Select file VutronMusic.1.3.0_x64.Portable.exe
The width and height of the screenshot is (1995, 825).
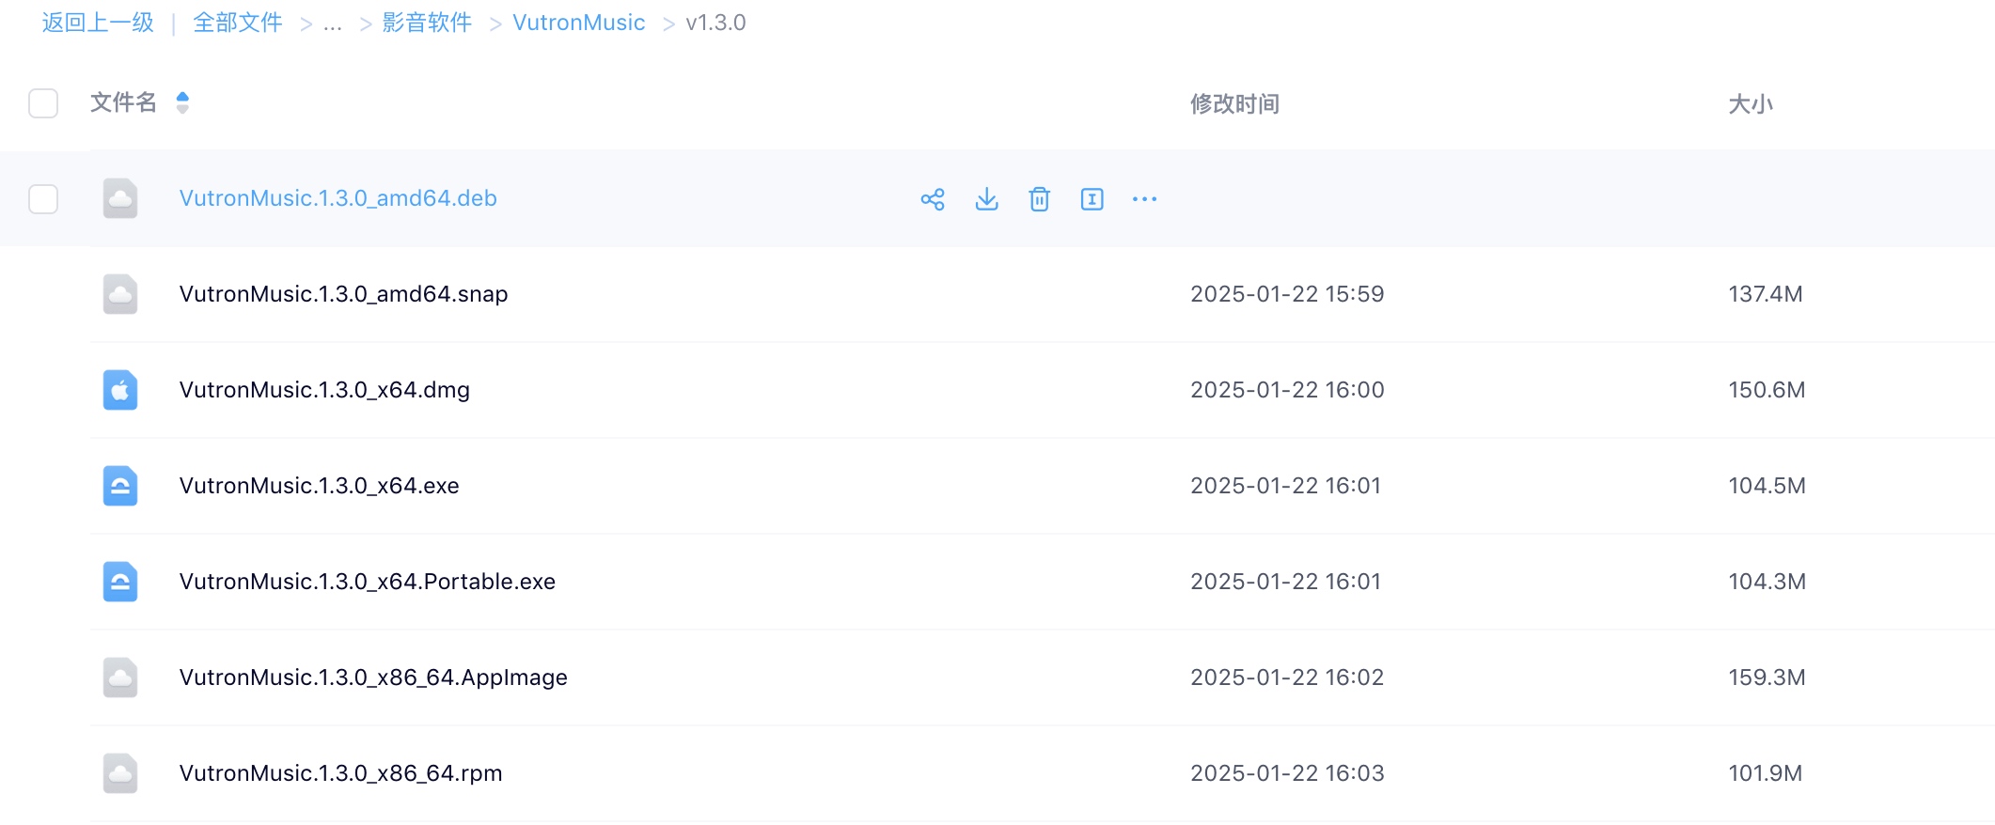tap(368, 582)
